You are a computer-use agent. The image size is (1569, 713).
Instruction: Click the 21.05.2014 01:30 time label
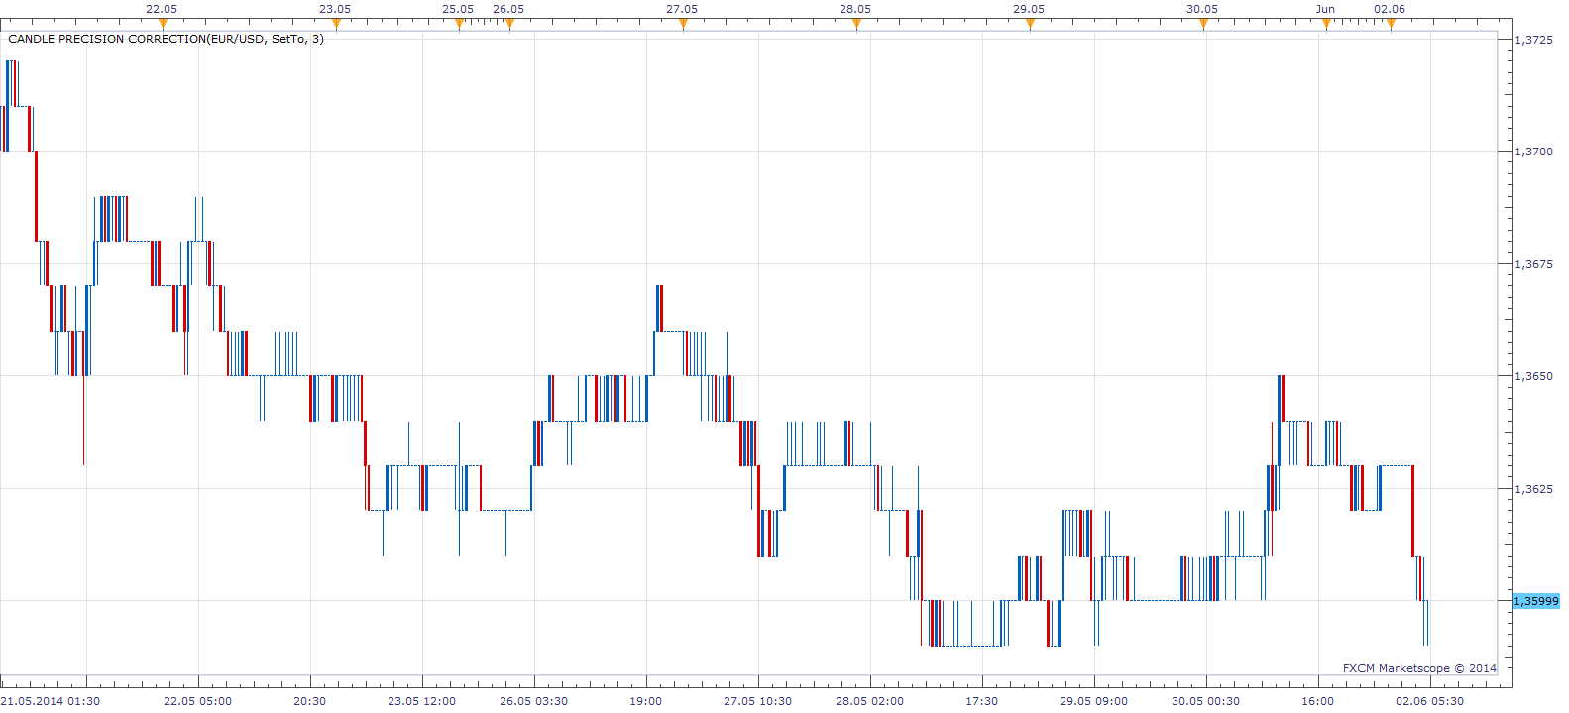tap(51, 701)
